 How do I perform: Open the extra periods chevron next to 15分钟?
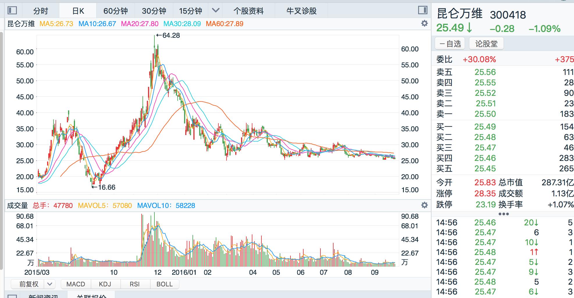[x=216, y=10]
